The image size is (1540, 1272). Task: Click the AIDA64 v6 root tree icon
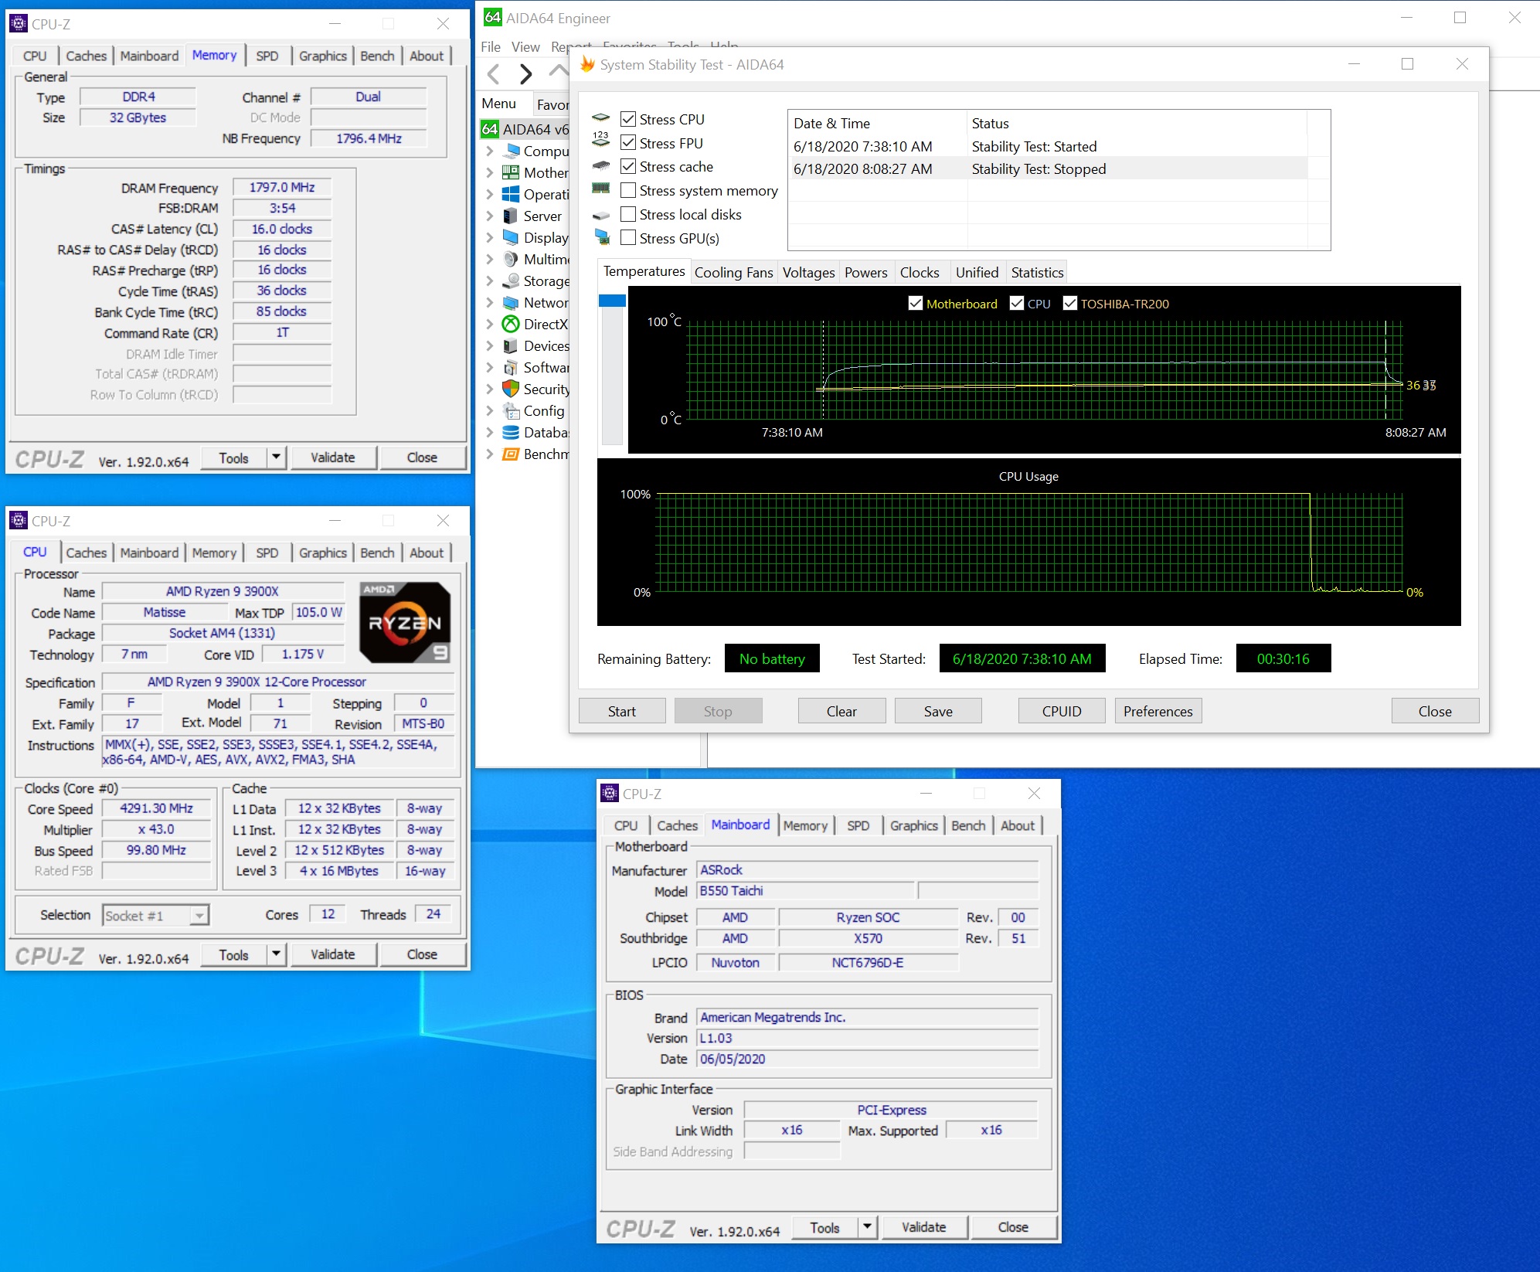point(490,129)
